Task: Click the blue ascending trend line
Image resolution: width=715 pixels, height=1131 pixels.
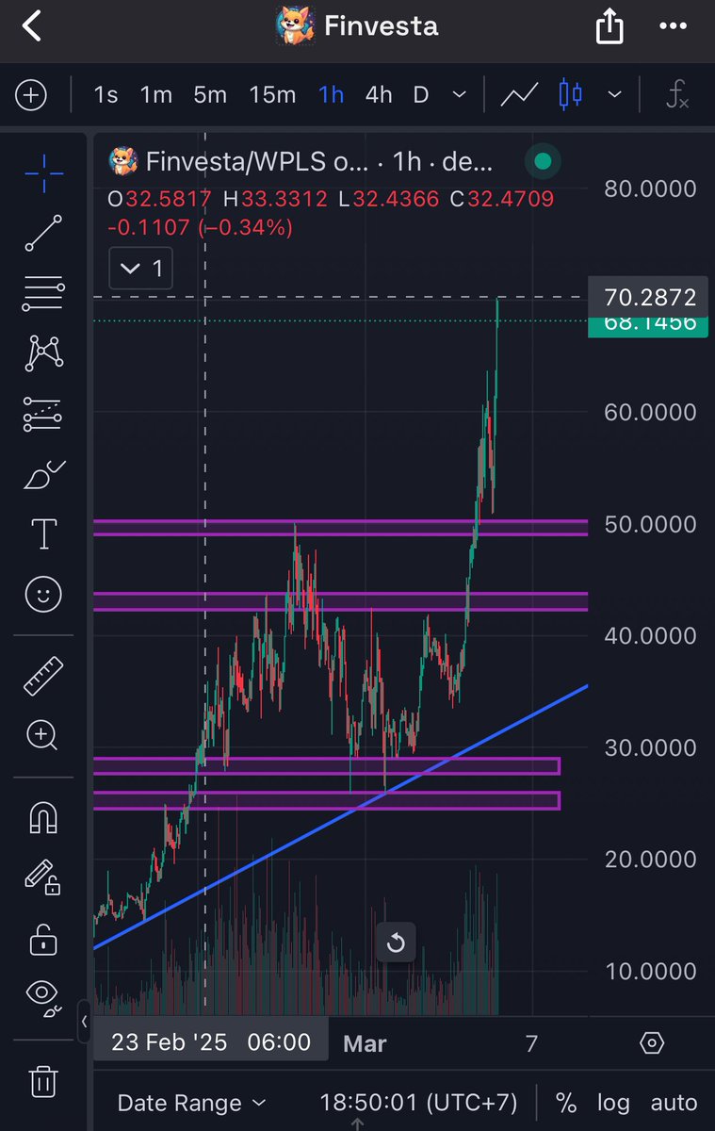Action: tap(339, 817)
